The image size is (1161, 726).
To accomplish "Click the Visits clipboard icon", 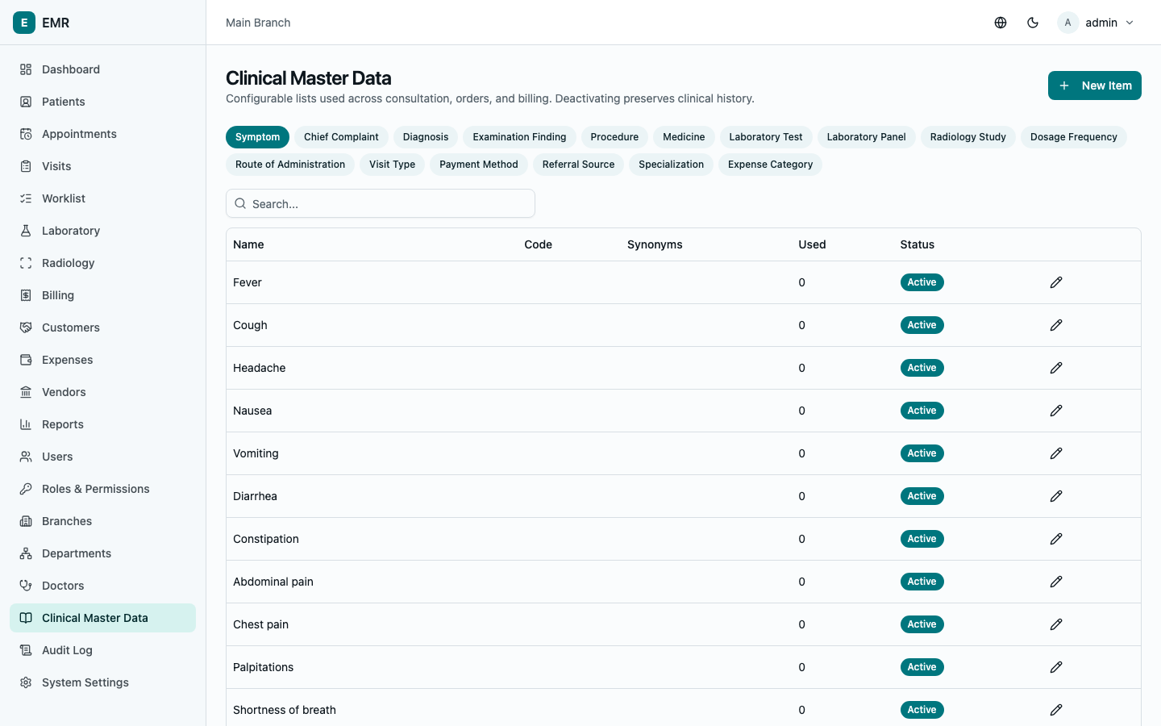I will coord(26,166).
